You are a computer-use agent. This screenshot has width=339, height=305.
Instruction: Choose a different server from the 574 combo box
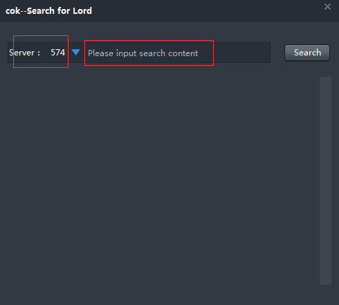point(65,53)
